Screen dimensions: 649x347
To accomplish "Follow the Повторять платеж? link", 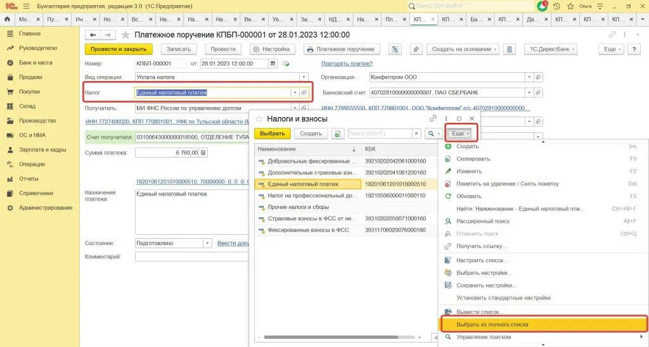I will [x=347, y=64].
